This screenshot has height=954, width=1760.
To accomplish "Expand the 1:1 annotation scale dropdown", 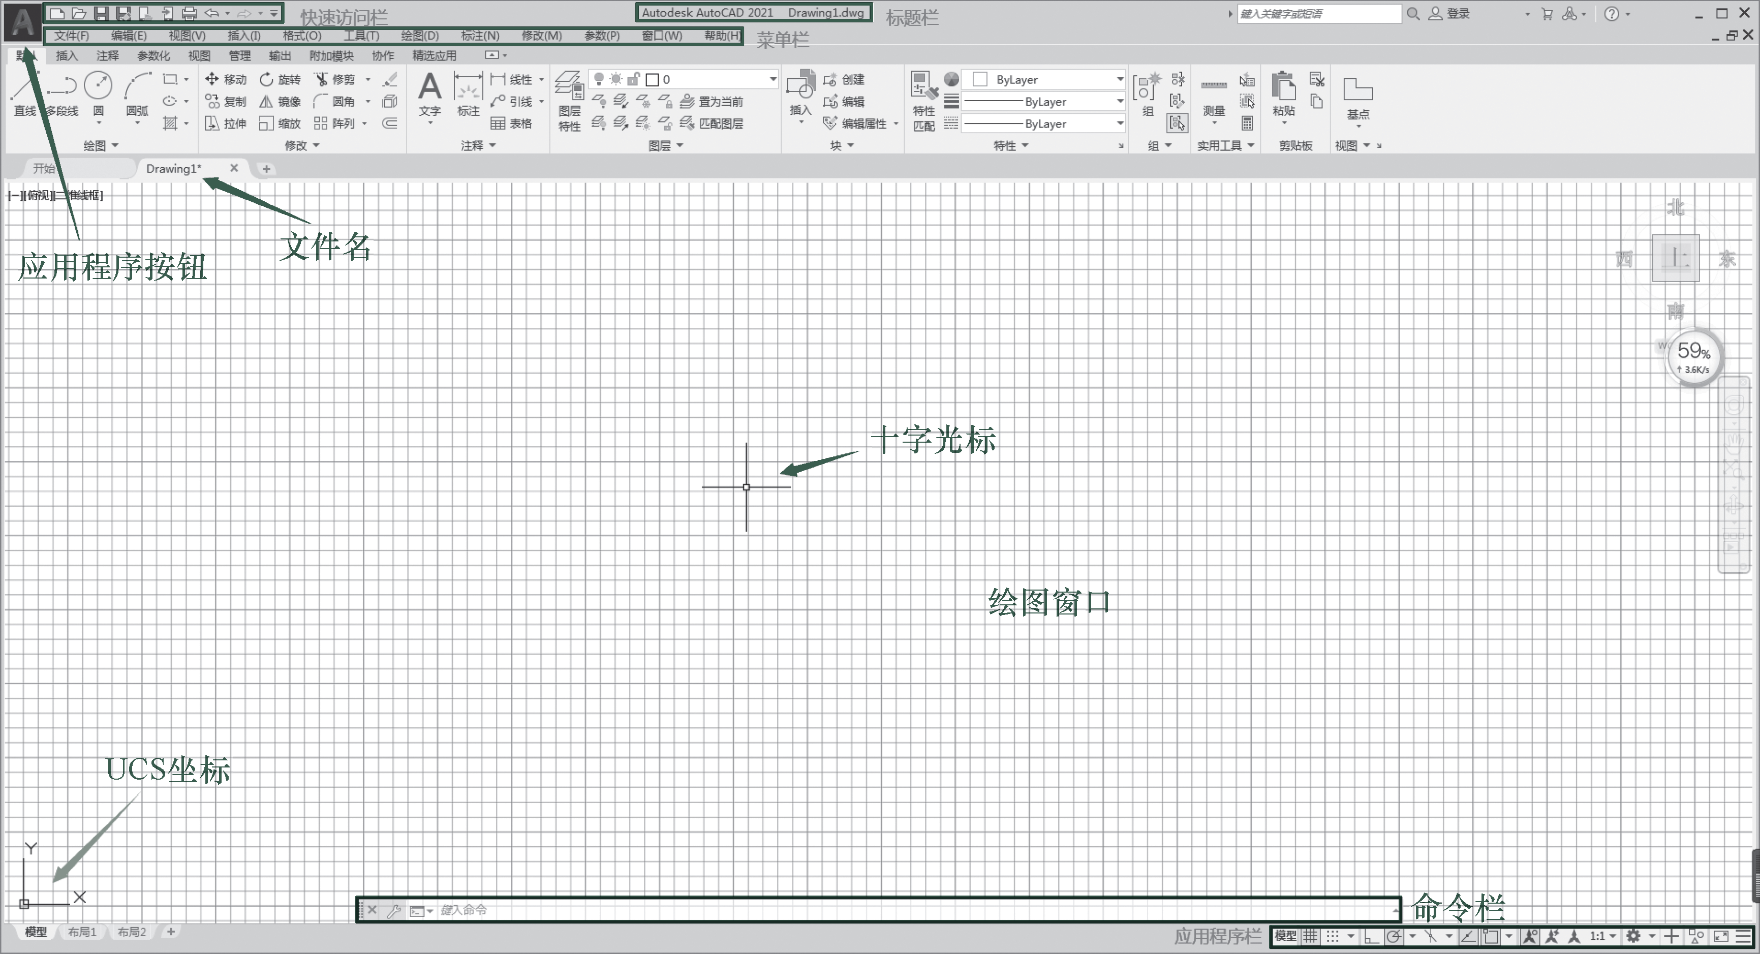I will pos(1603,936).
